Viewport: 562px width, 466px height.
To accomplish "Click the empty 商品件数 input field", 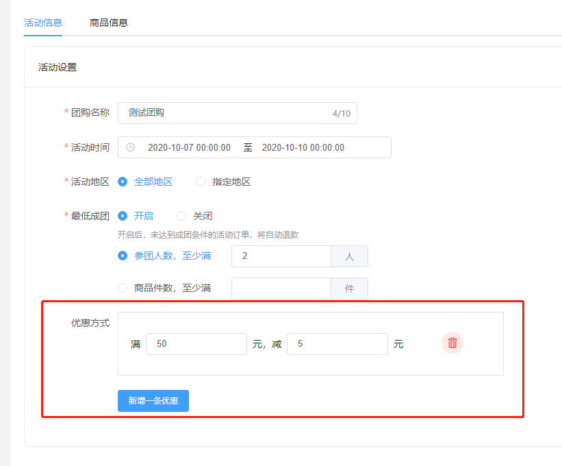I will click(x=281, y=289).
